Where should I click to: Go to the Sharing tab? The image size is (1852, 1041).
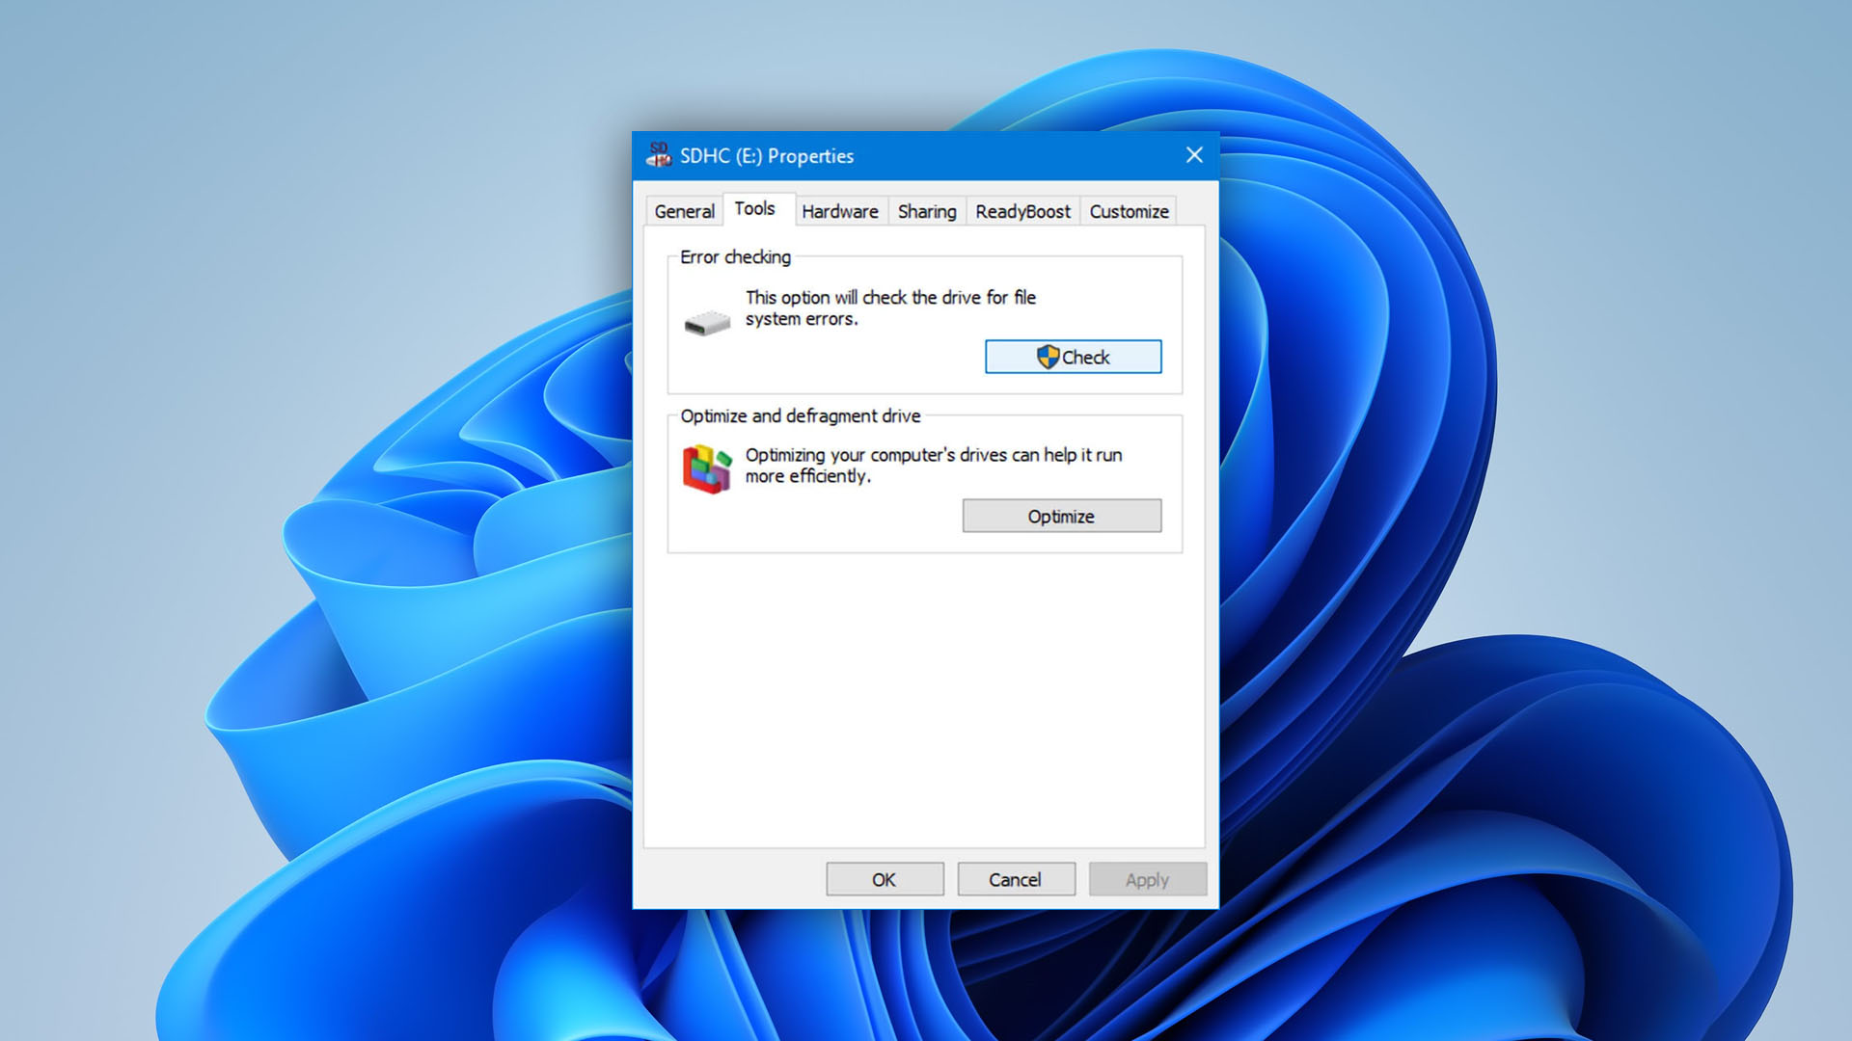[927, 211]
